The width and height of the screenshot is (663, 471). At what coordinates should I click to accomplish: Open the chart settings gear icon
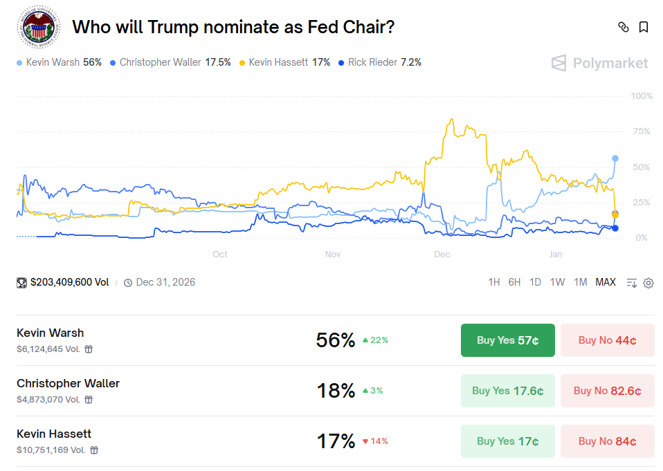[x=648, y=282]
